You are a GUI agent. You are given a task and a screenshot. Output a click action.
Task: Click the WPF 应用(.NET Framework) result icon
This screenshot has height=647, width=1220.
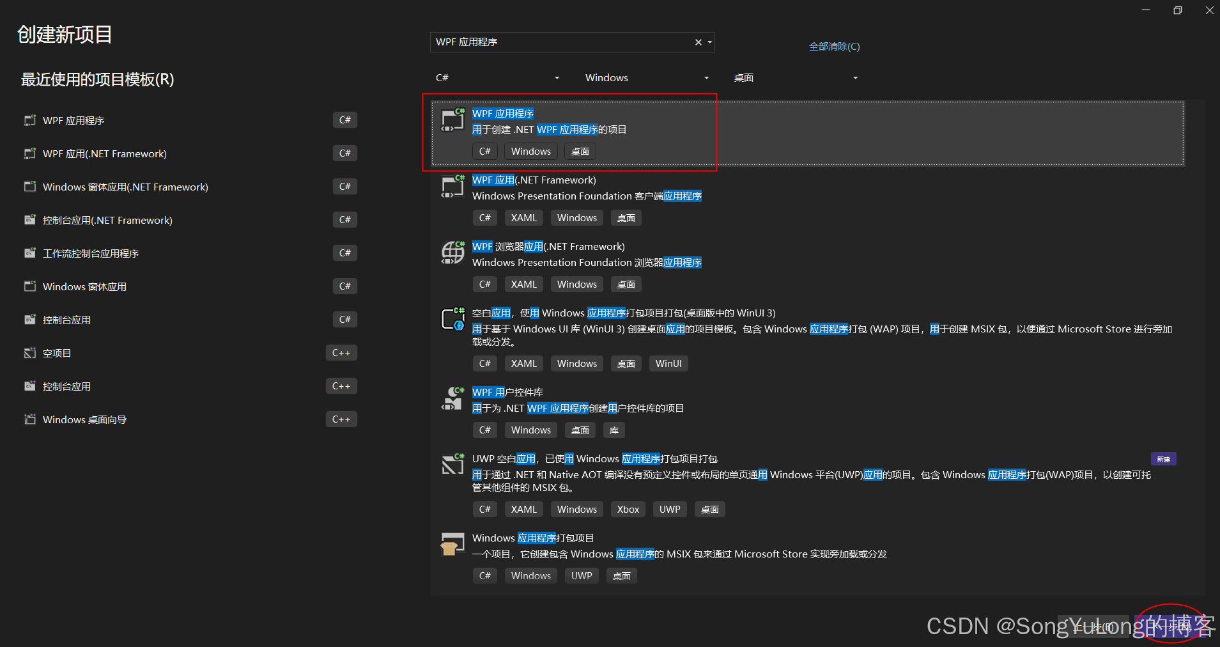[453, 187]
